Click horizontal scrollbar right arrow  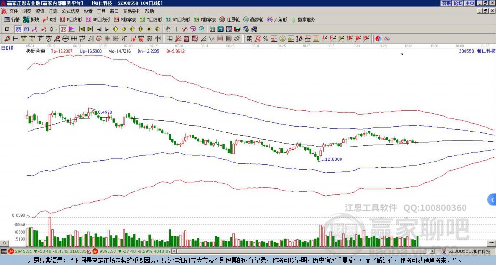tap(432, 251)
